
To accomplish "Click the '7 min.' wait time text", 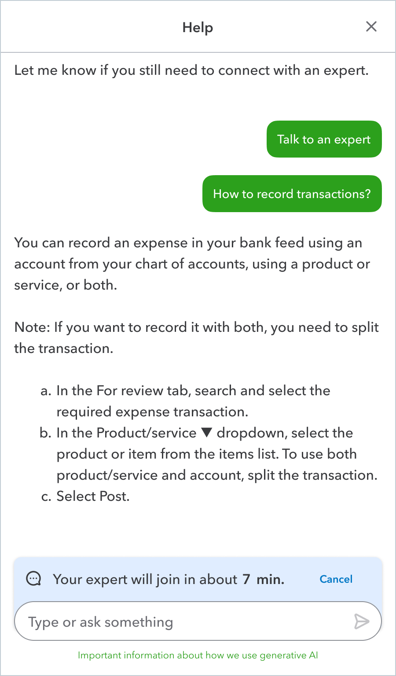I will click(x=264, y=579).
